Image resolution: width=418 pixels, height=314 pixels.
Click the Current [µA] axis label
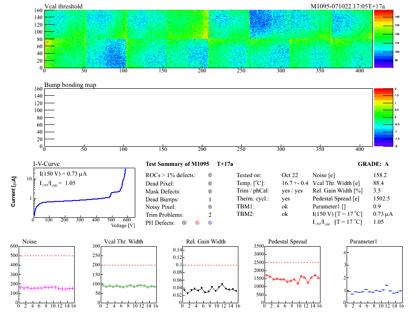(x=14, y=192)
